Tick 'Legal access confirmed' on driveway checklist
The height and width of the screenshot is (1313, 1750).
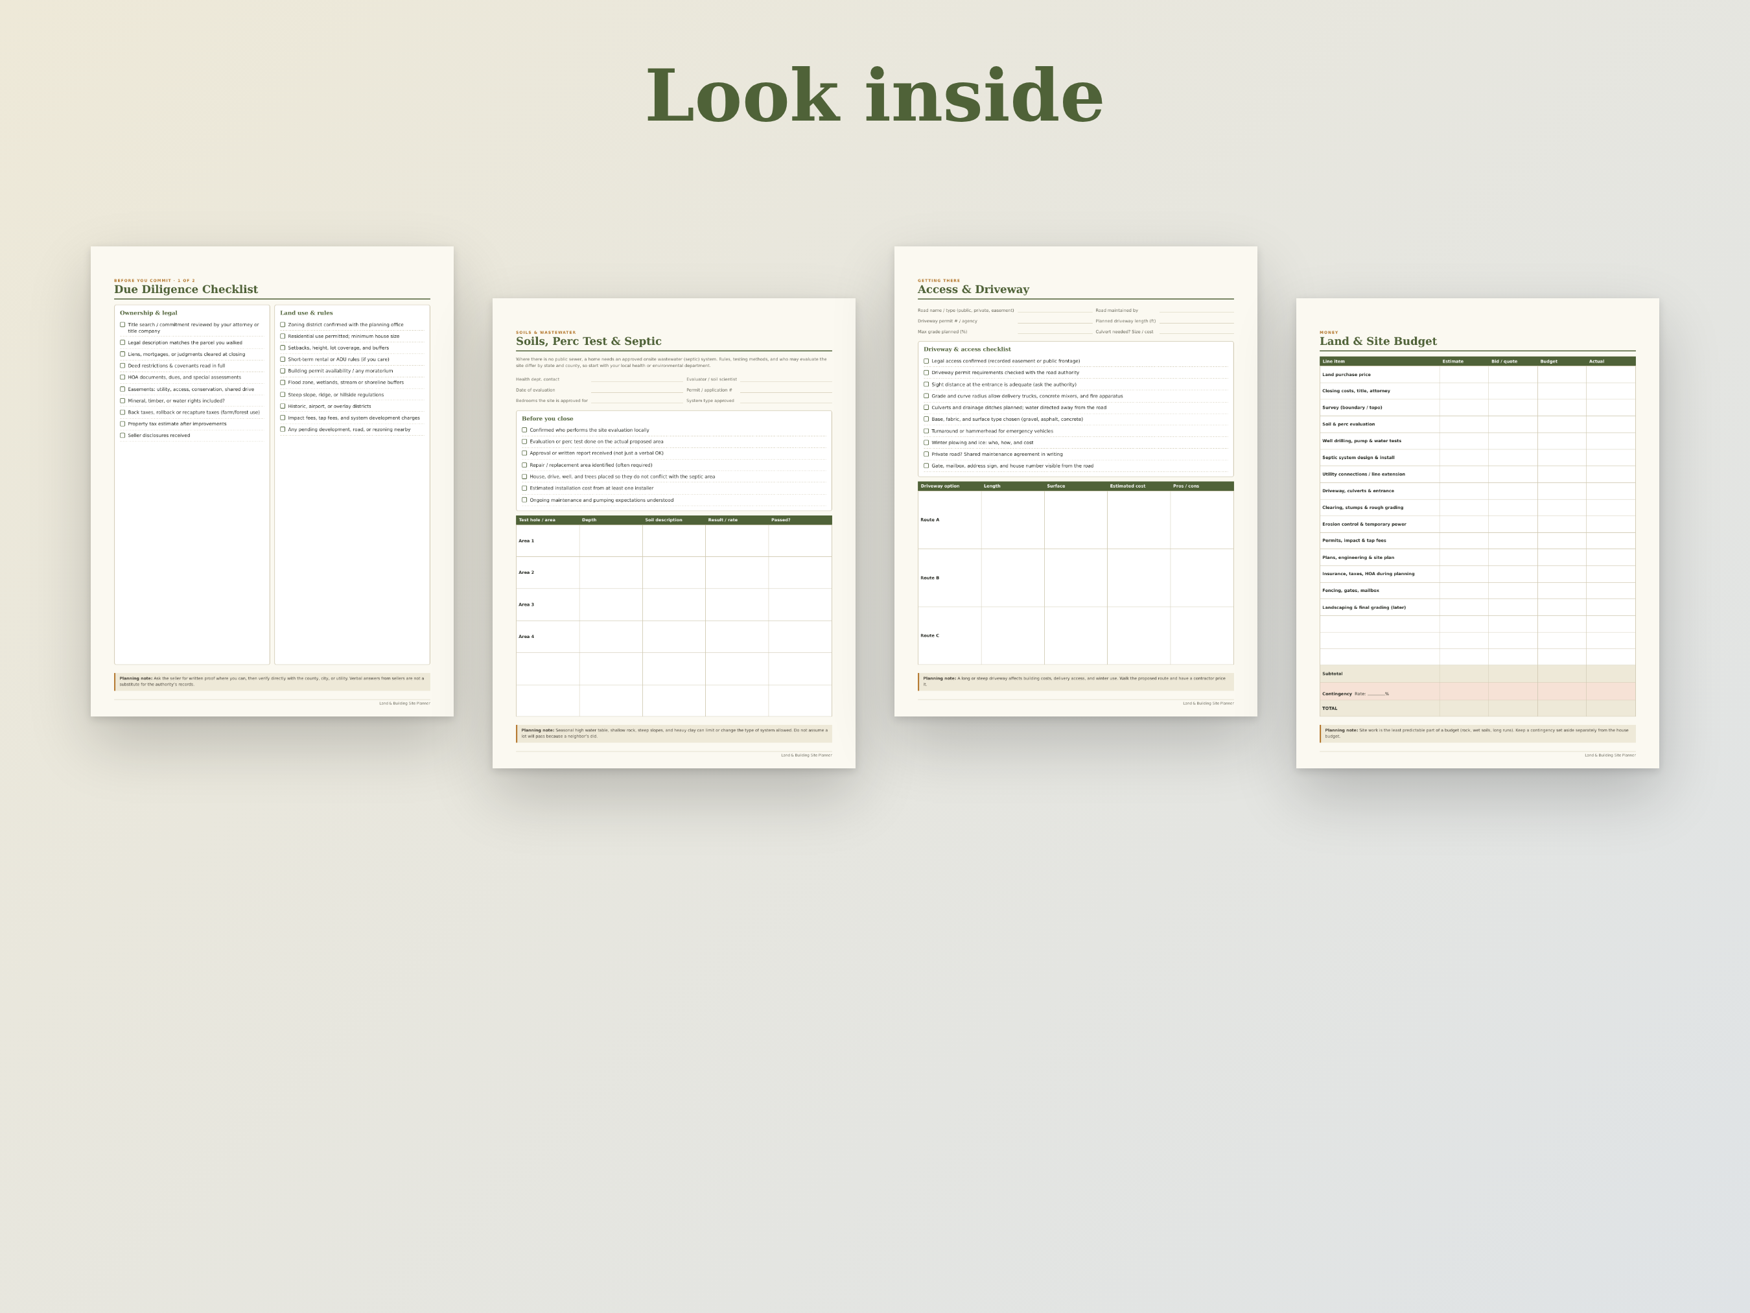pyautogui.click(x=926, y=361)
